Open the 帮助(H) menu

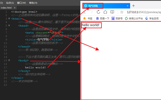click(x=33, y=3)
